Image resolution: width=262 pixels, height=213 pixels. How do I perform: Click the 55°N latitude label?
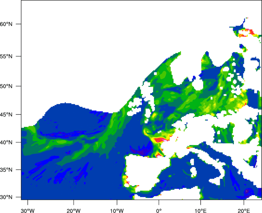pos(6,56)
